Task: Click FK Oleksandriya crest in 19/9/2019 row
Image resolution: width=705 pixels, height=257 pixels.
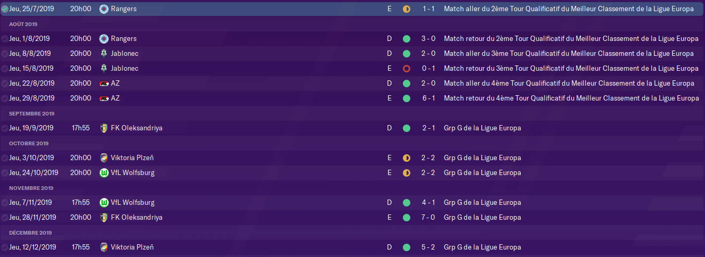Action: (x=104, y=128)
